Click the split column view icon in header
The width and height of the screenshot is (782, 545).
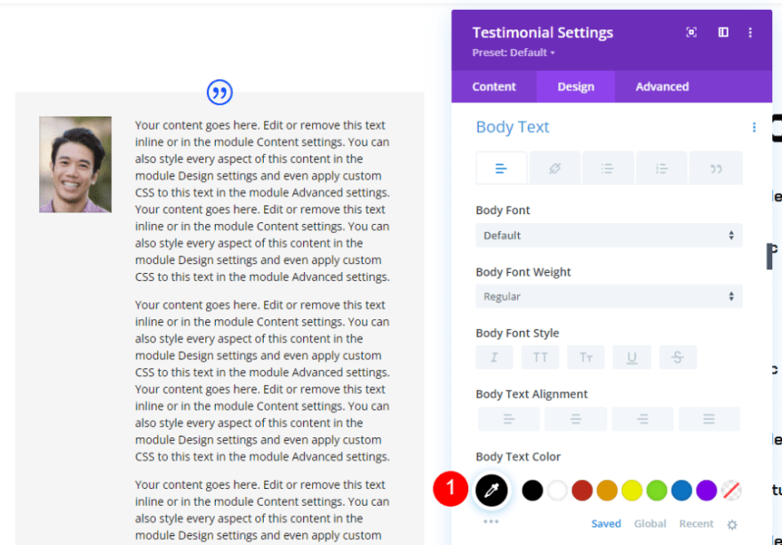click(723, 33)
